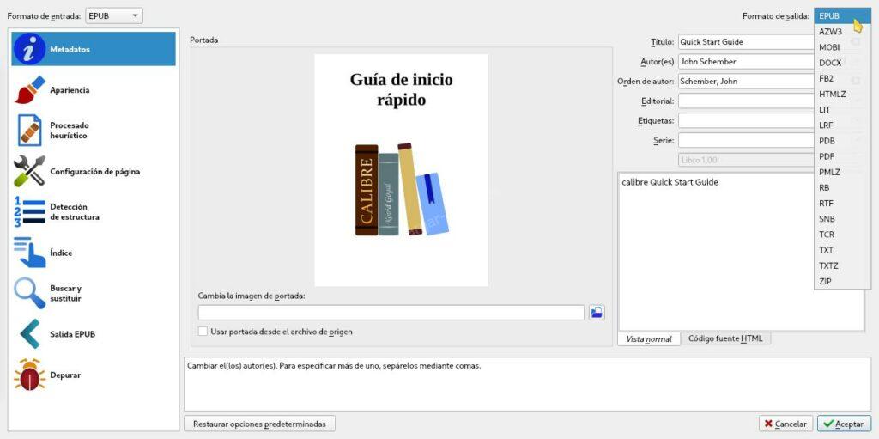Click the Metadatos info icon
The image size is (879, 439).
(29, 49)
